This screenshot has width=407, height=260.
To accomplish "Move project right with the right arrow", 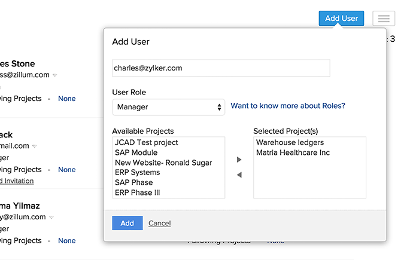I will [239, 160].
